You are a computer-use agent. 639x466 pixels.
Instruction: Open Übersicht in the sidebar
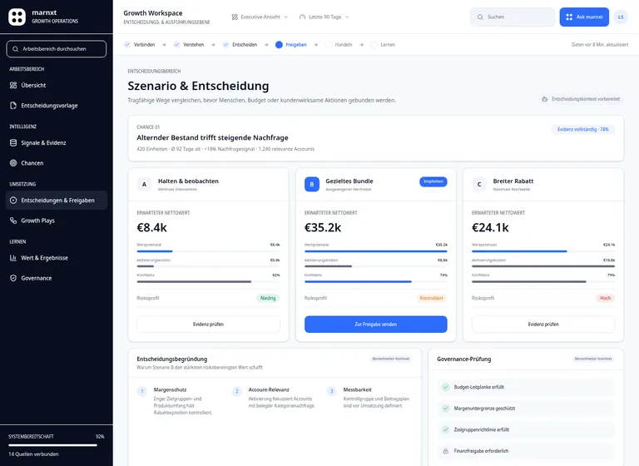(x=57, y=85)
